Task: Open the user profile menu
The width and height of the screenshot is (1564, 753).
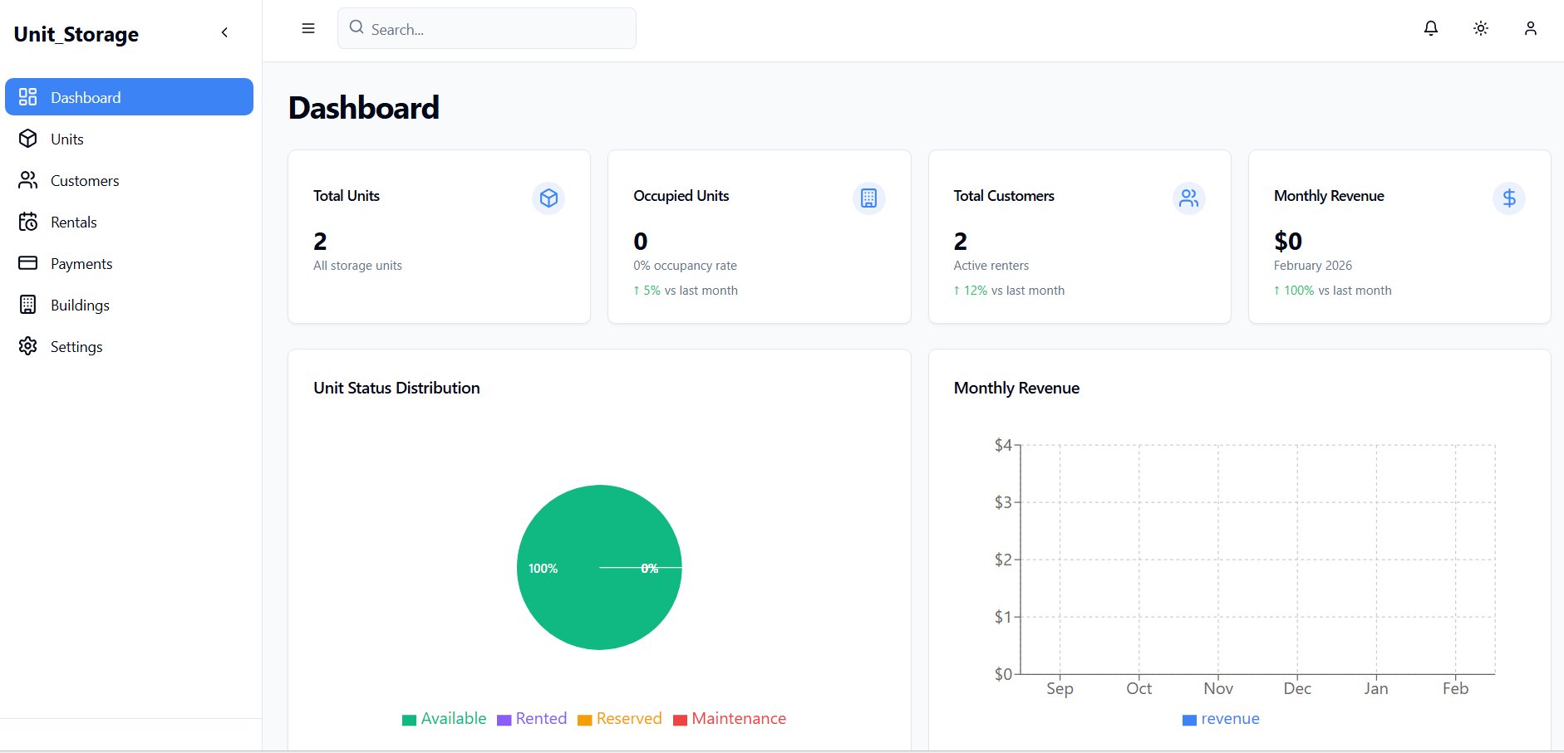Action: 1531,28
